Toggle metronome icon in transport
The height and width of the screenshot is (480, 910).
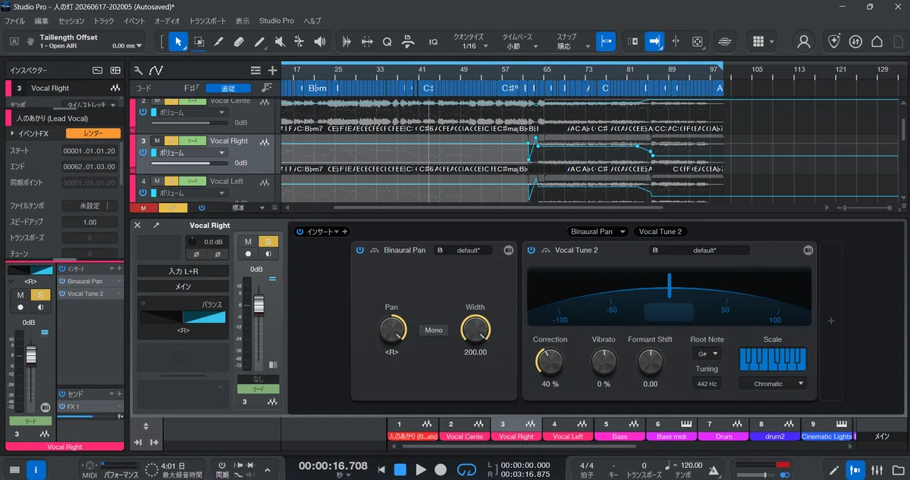point(713,470)
